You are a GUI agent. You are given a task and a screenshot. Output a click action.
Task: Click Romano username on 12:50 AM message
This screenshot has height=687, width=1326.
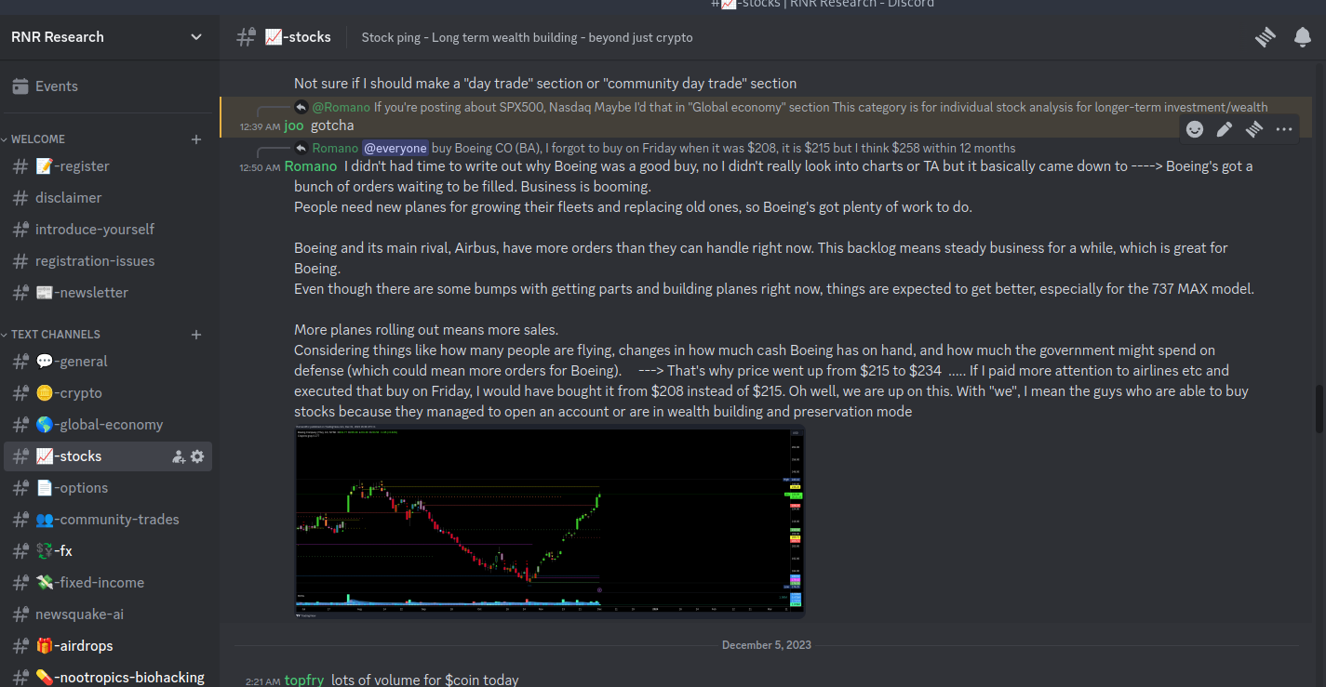coord(310,166)
